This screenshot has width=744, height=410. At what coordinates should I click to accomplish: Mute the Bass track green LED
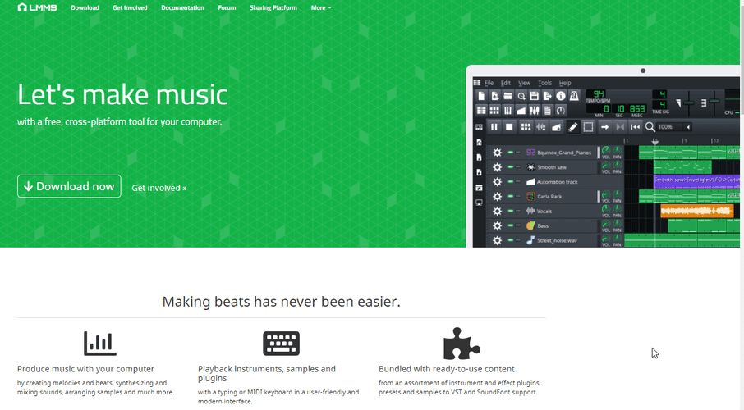[511, 225]
